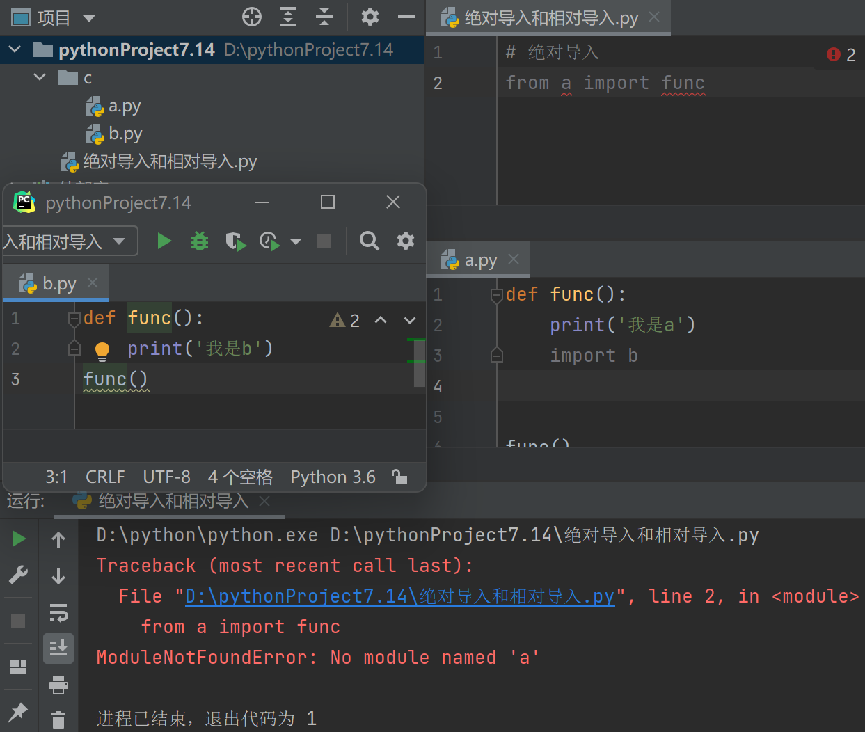Click cursor position 3:1 in status bar
Image resolution: width=865 pixels, height=732 pixels.
click(56, 477)
